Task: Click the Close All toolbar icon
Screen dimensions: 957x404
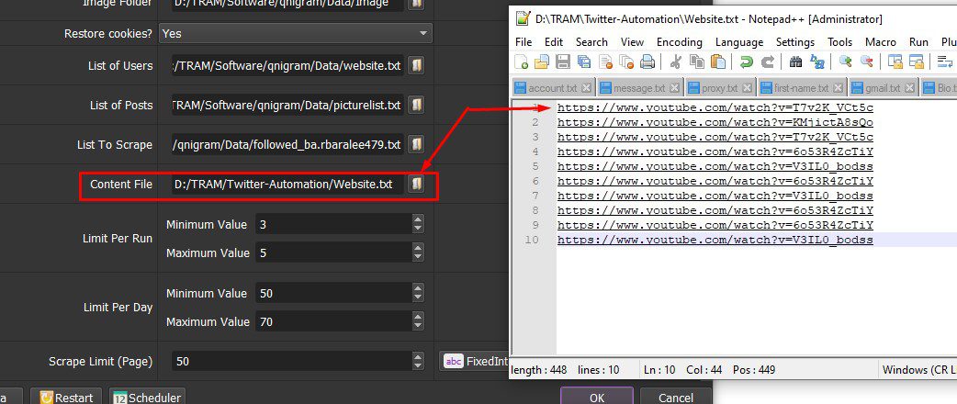Action: (626, 62)
